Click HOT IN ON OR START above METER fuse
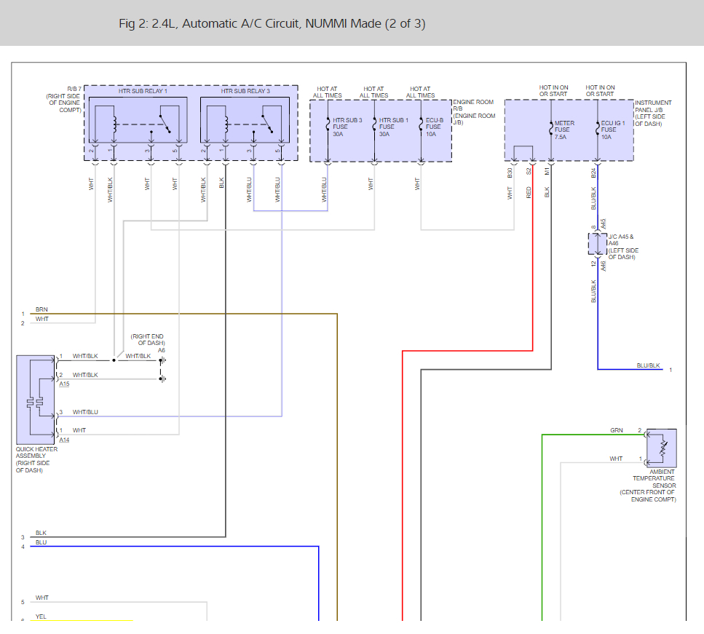The width and height of the screenshot is (704, 634). point(553,91)
